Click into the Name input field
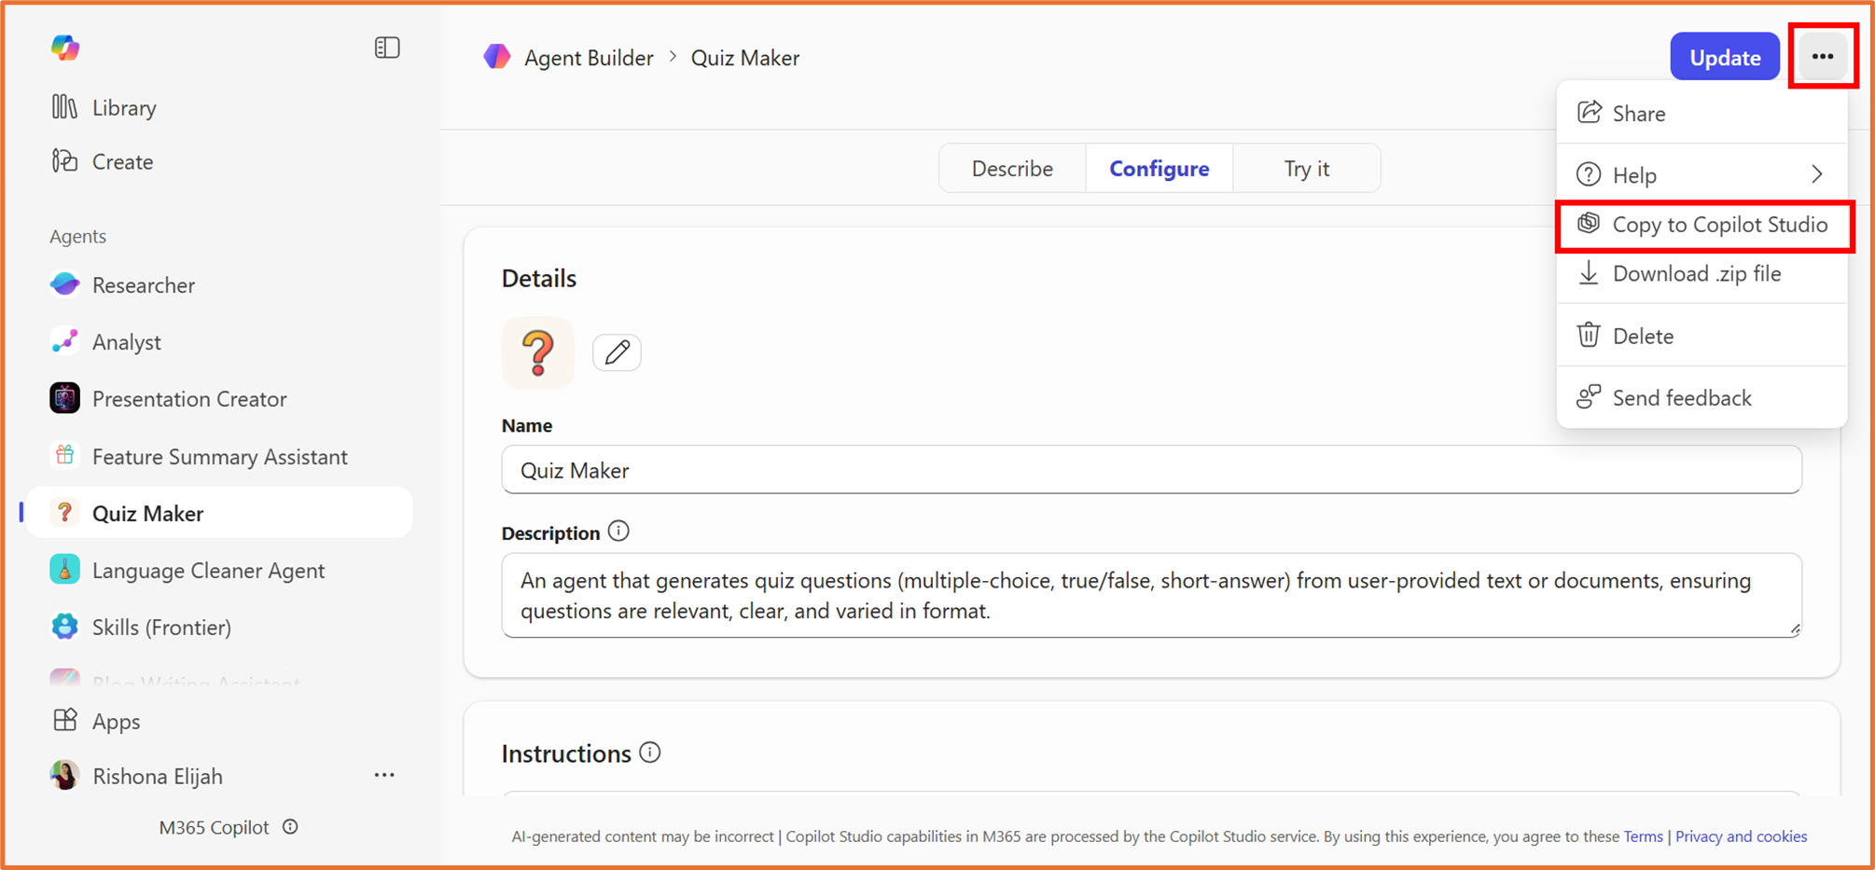The image size is (1875, 870). tap(1151, 470)
